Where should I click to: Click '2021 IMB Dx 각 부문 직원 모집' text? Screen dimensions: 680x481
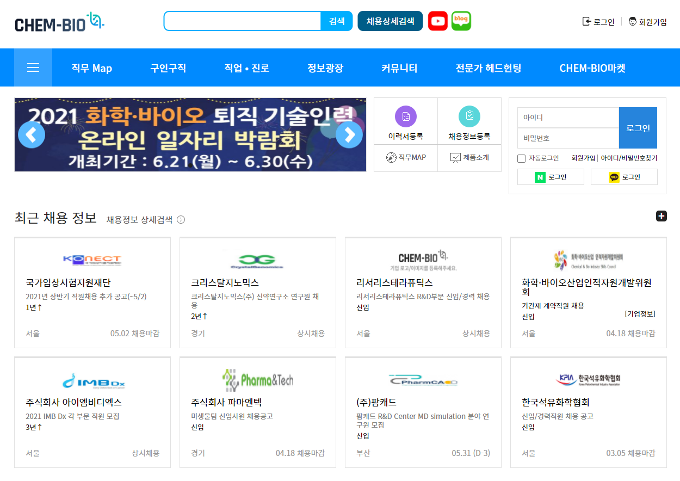[73, 416]
